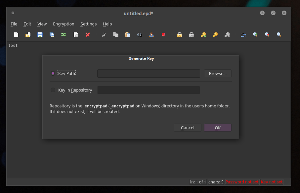Click the zoom out magnifier icon
Viewport: 300px width, 193px height.
point(267,35)
